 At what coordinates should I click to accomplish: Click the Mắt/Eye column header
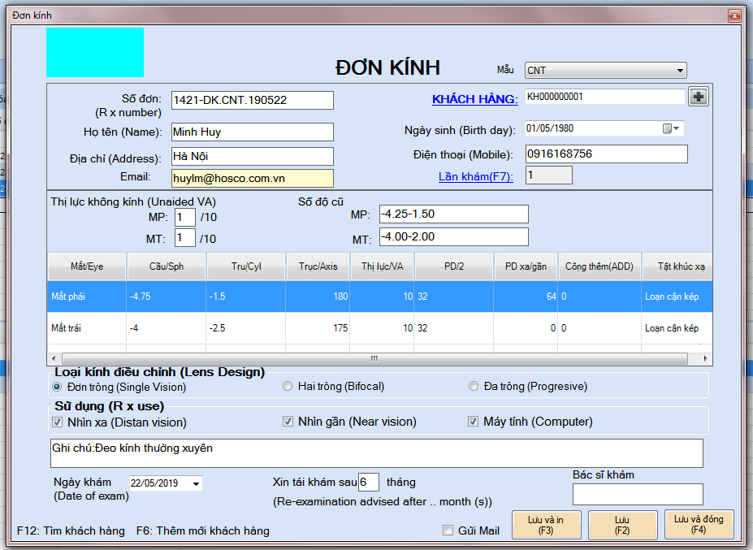[87, 266]
